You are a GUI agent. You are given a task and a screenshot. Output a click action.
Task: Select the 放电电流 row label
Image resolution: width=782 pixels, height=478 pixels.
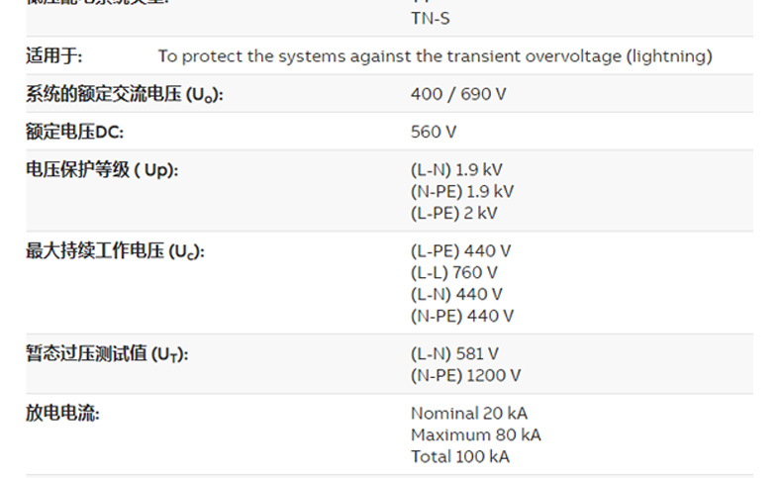point(62,414)
